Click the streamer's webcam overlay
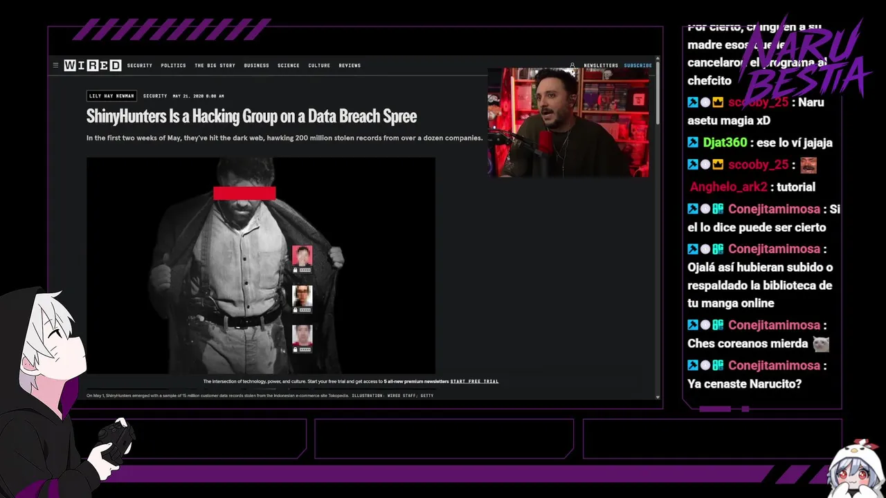This screenshot has height=498, width=886. coord(568,122)
